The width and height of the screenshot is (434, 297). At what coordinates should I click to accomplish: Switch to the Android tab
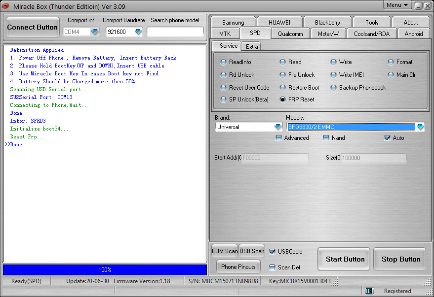414,33
